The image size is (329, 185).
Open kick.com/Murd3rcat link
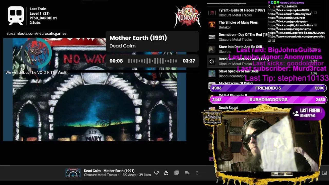click(x=286, y=18)
